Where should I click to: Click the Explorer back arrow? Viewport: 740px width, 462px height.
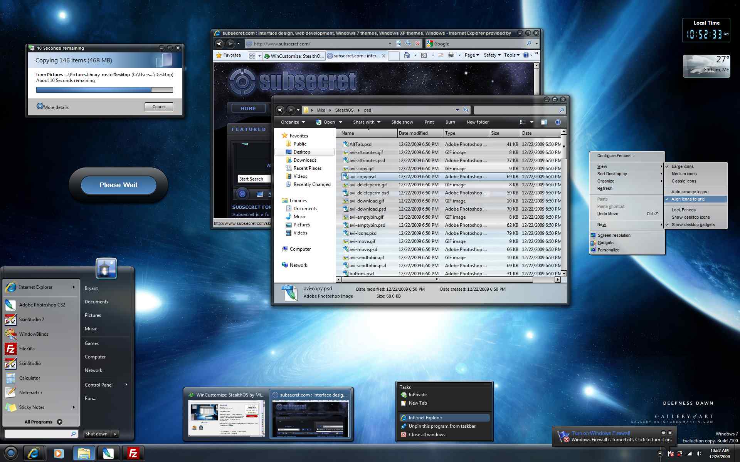click(x=280, y=110)
